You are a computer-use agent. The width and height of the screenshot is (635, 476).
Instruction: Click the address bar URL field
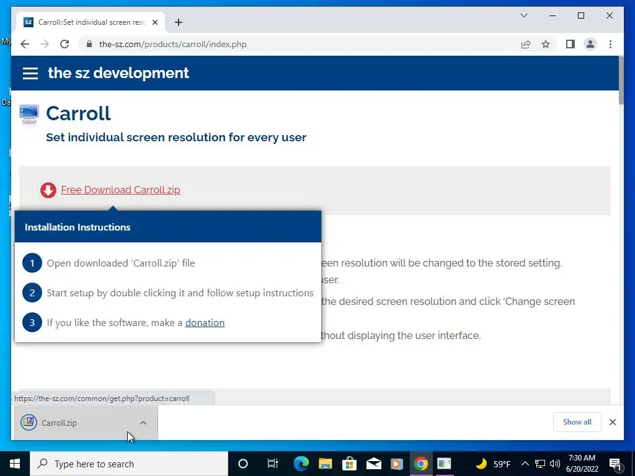pos(298,44)
